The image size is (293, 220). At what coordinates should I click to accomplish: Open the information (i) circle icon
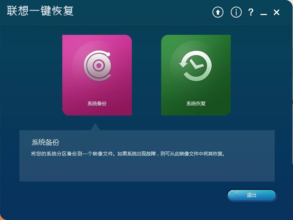[x=236, y=12]
